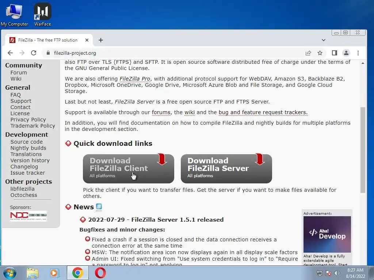
Task: Open the FAQ sidebar link
Action: click(15, 95)
